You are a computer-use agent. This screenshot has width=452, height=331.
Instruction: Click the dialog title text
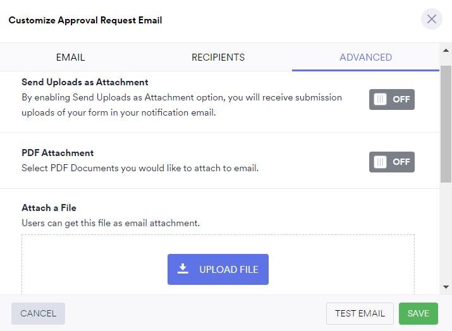(85, 20)
